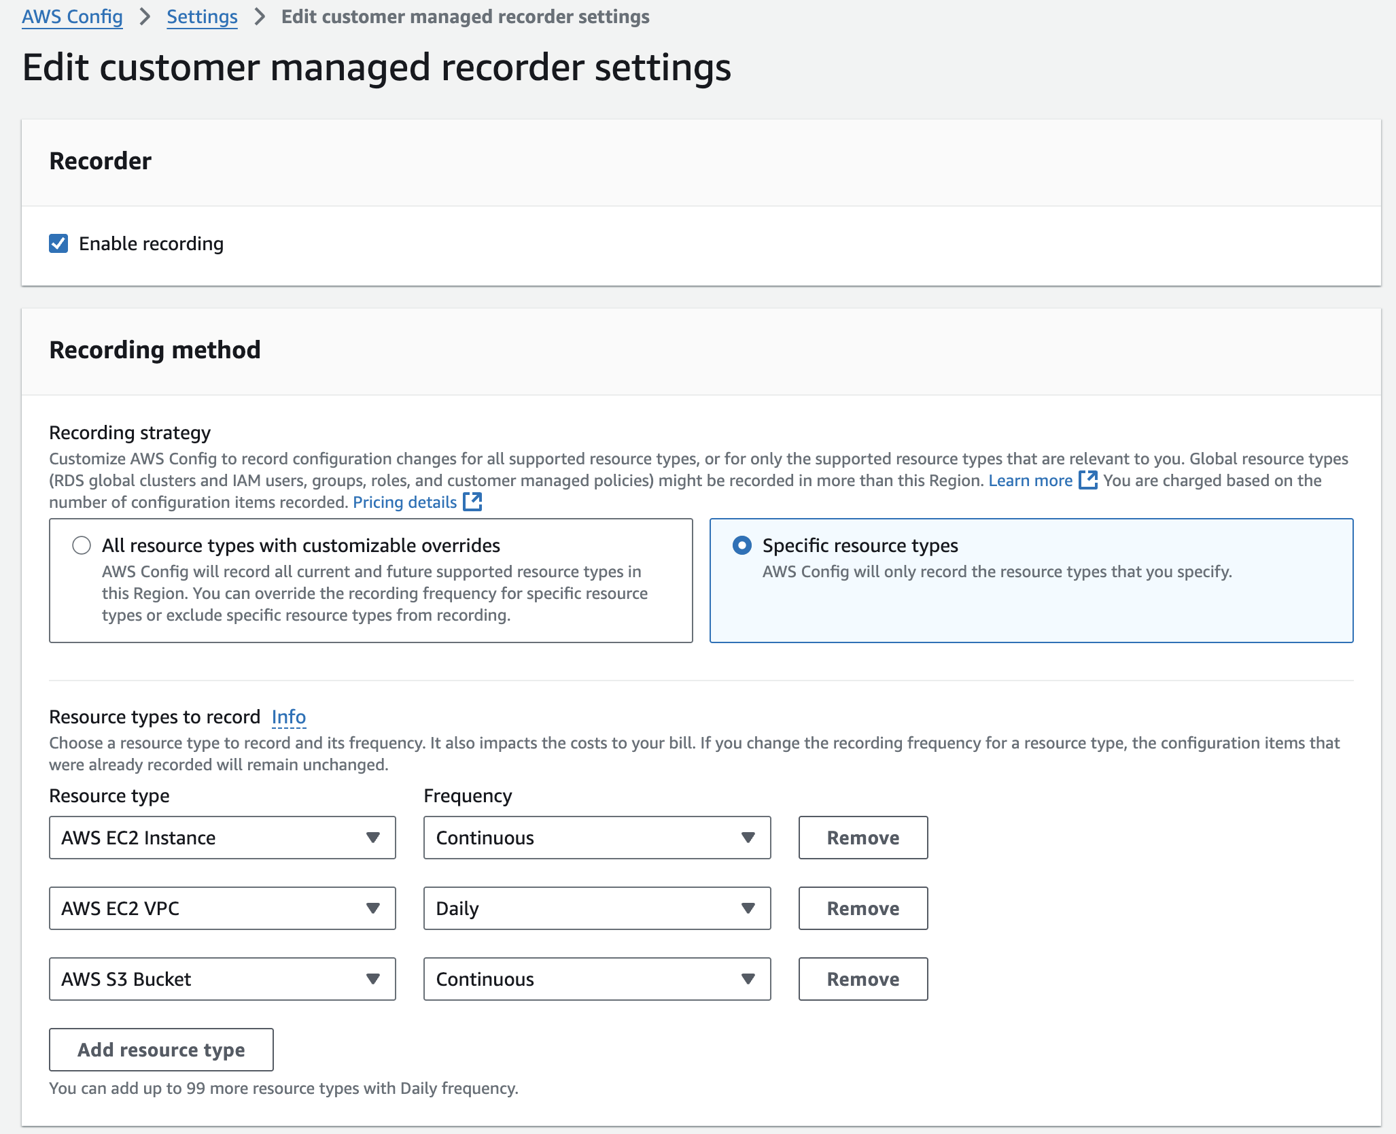
Task: Open the Pricing details link
Action: click(404, 502)
